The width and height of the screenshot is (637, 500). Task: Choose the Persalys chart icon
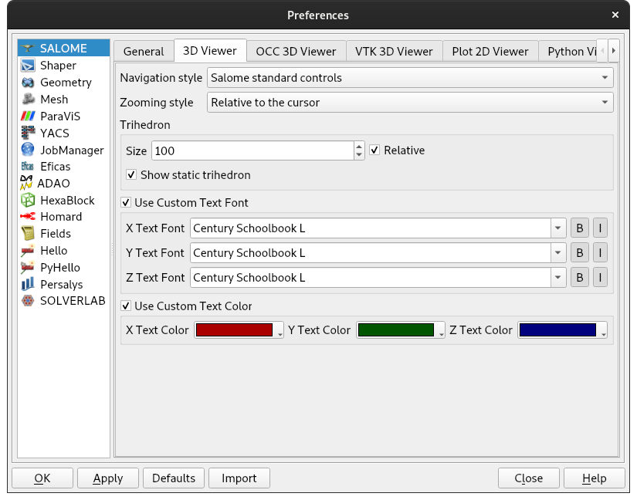28,284
